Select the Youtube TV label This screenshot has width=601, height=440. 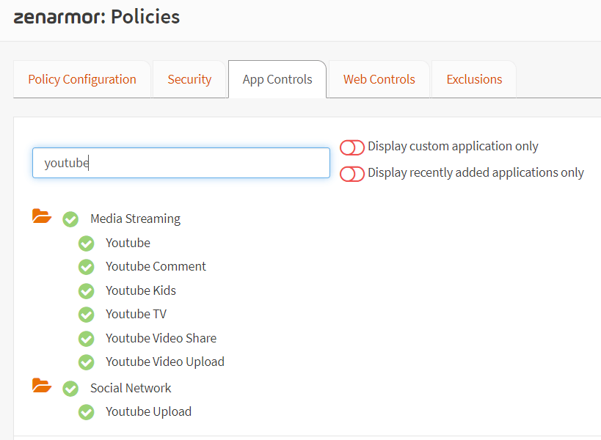click(136, 314)
